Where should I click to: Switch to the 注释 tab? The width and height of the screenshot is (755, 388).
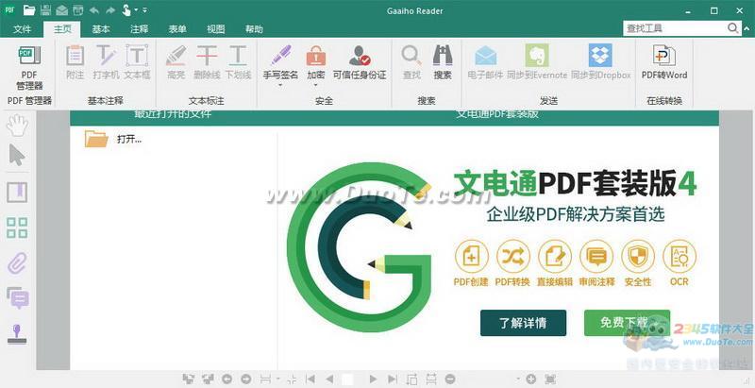pyautogui.click(x=139, y=29)
